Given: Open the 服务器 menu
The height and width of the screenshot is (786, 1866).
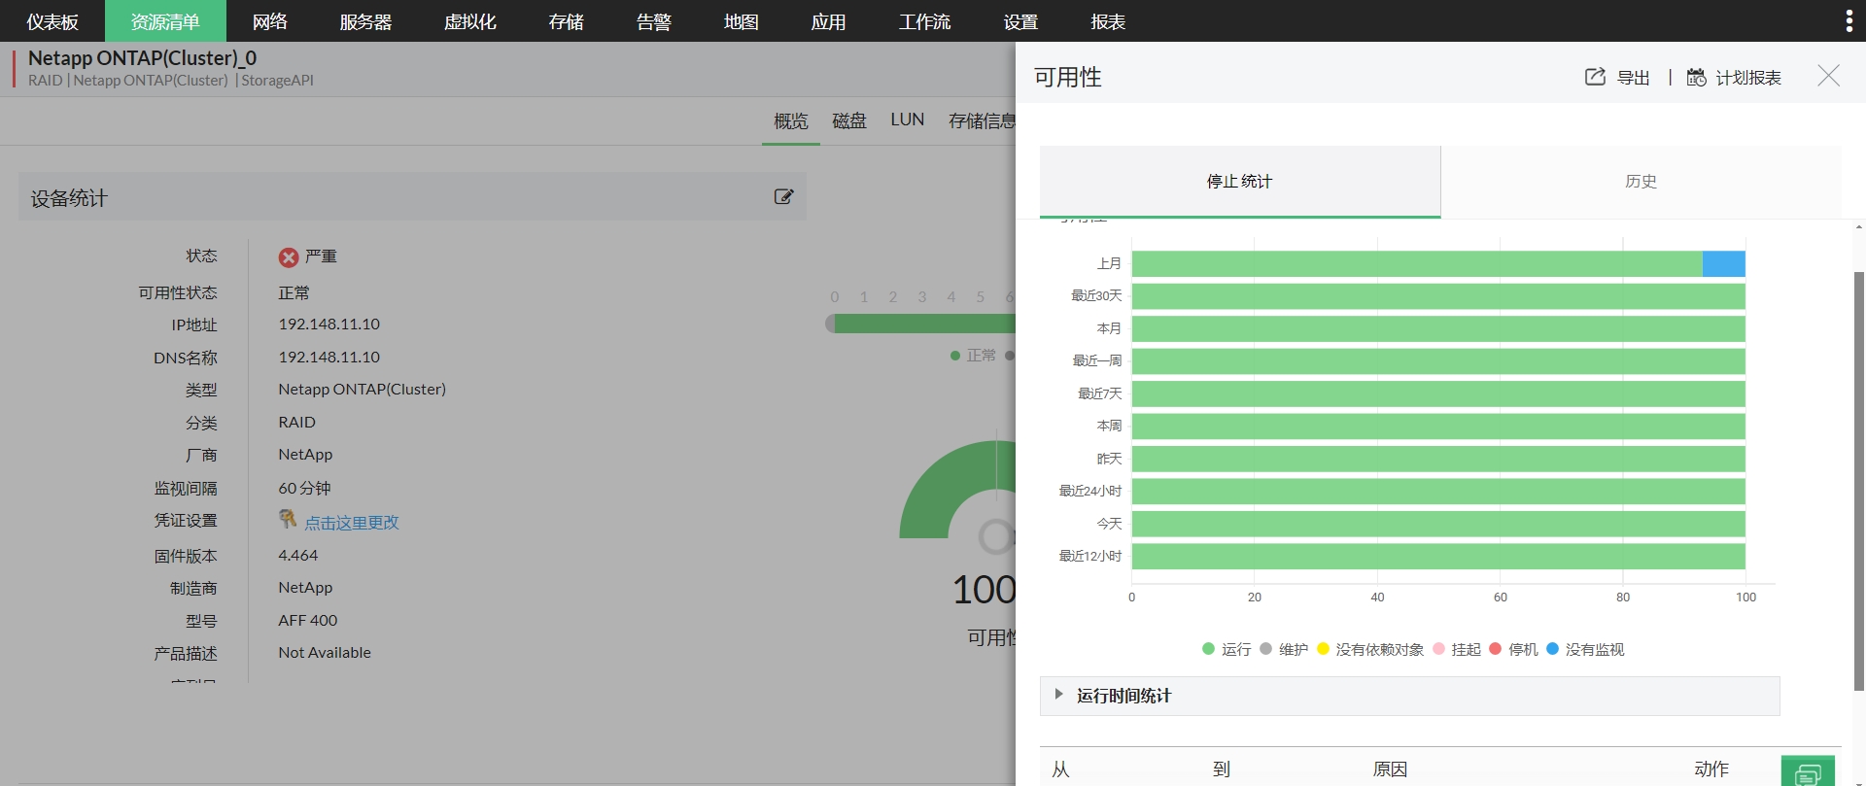Looking at the screenshot, I should (365, 21).
